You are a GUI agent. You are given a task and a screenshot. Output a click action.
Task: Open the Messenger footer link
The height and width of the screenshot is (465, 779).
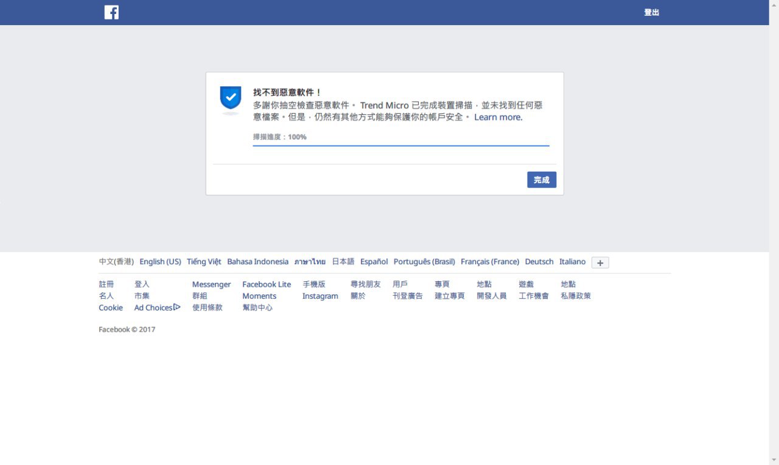coord(211,284)
